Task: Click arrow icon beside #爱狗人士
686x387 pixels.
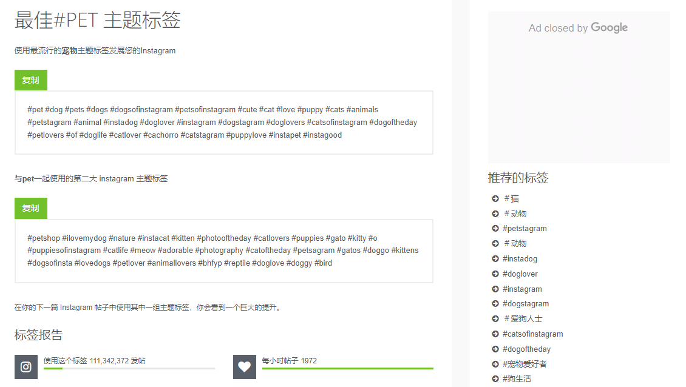Action: click(495, 319)
